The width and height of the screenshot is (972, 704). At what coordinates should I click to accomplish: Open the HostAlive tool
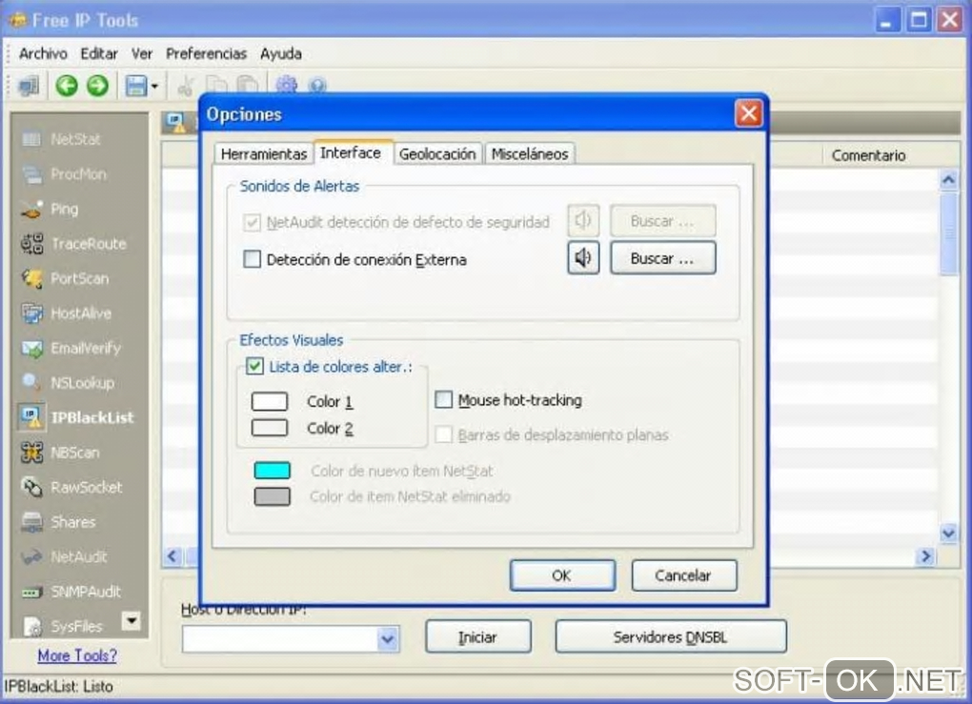(x=67, y=313)
